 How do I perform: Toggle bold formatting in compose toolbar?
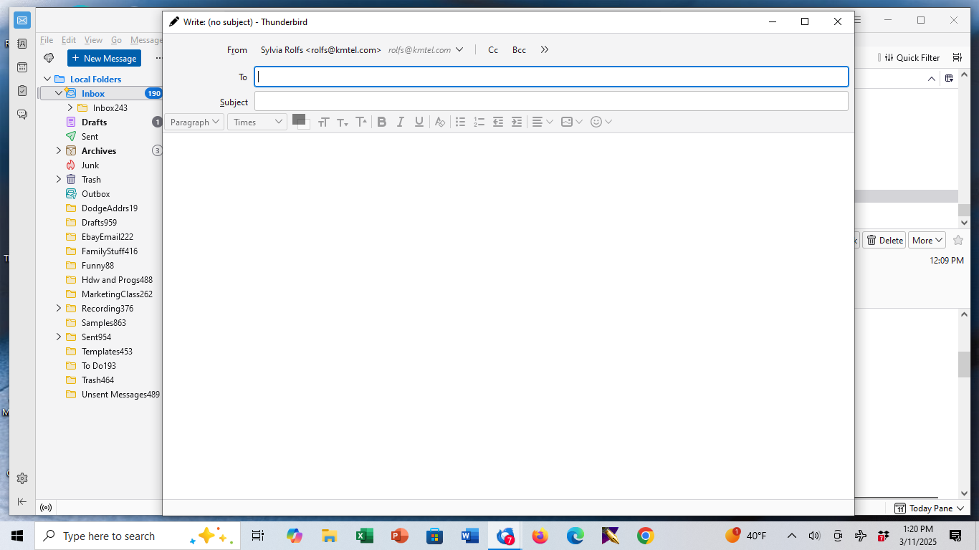pyautogui.click(x=382, y=122)
